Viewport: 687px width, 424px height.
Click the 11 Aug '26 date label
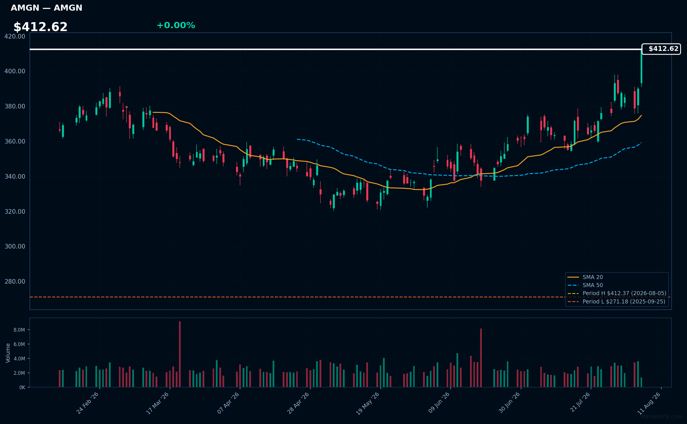[650, 403]
